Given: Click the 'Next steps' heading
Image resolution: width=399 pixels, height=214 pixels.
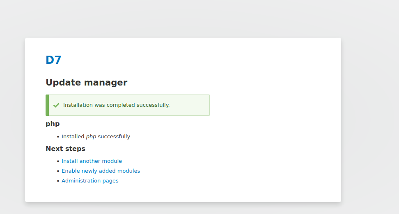Looking at the screenshot, I should click(65, 149).
